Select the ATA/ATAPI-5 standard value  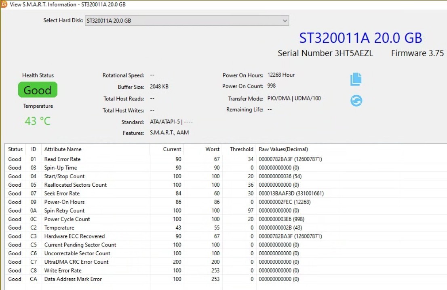(171, 122)
